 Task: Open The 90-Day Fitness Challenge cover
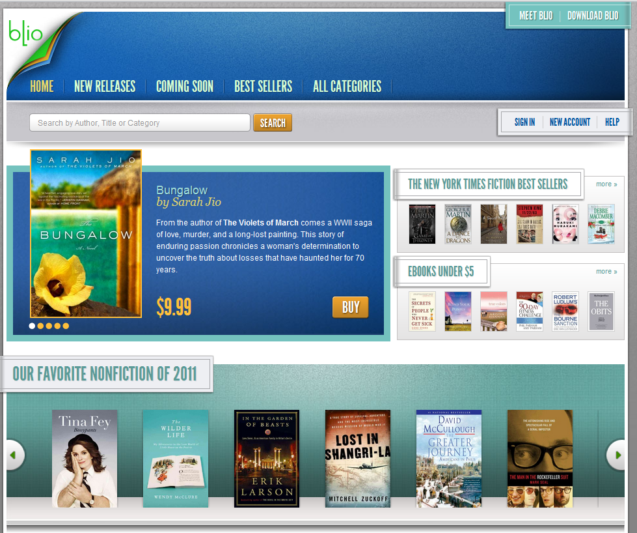click(x=530, y=311)
